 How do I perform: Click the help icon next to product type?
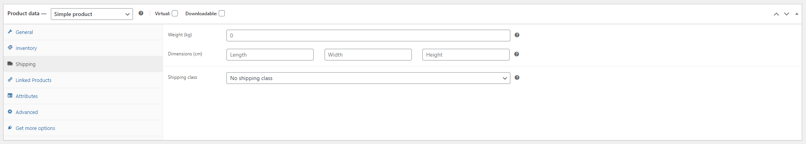141,13
